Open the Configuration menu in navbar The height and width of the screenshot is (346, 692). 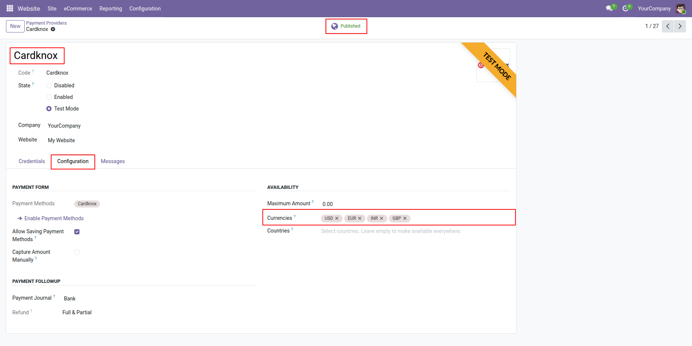(x=145, y=8)
